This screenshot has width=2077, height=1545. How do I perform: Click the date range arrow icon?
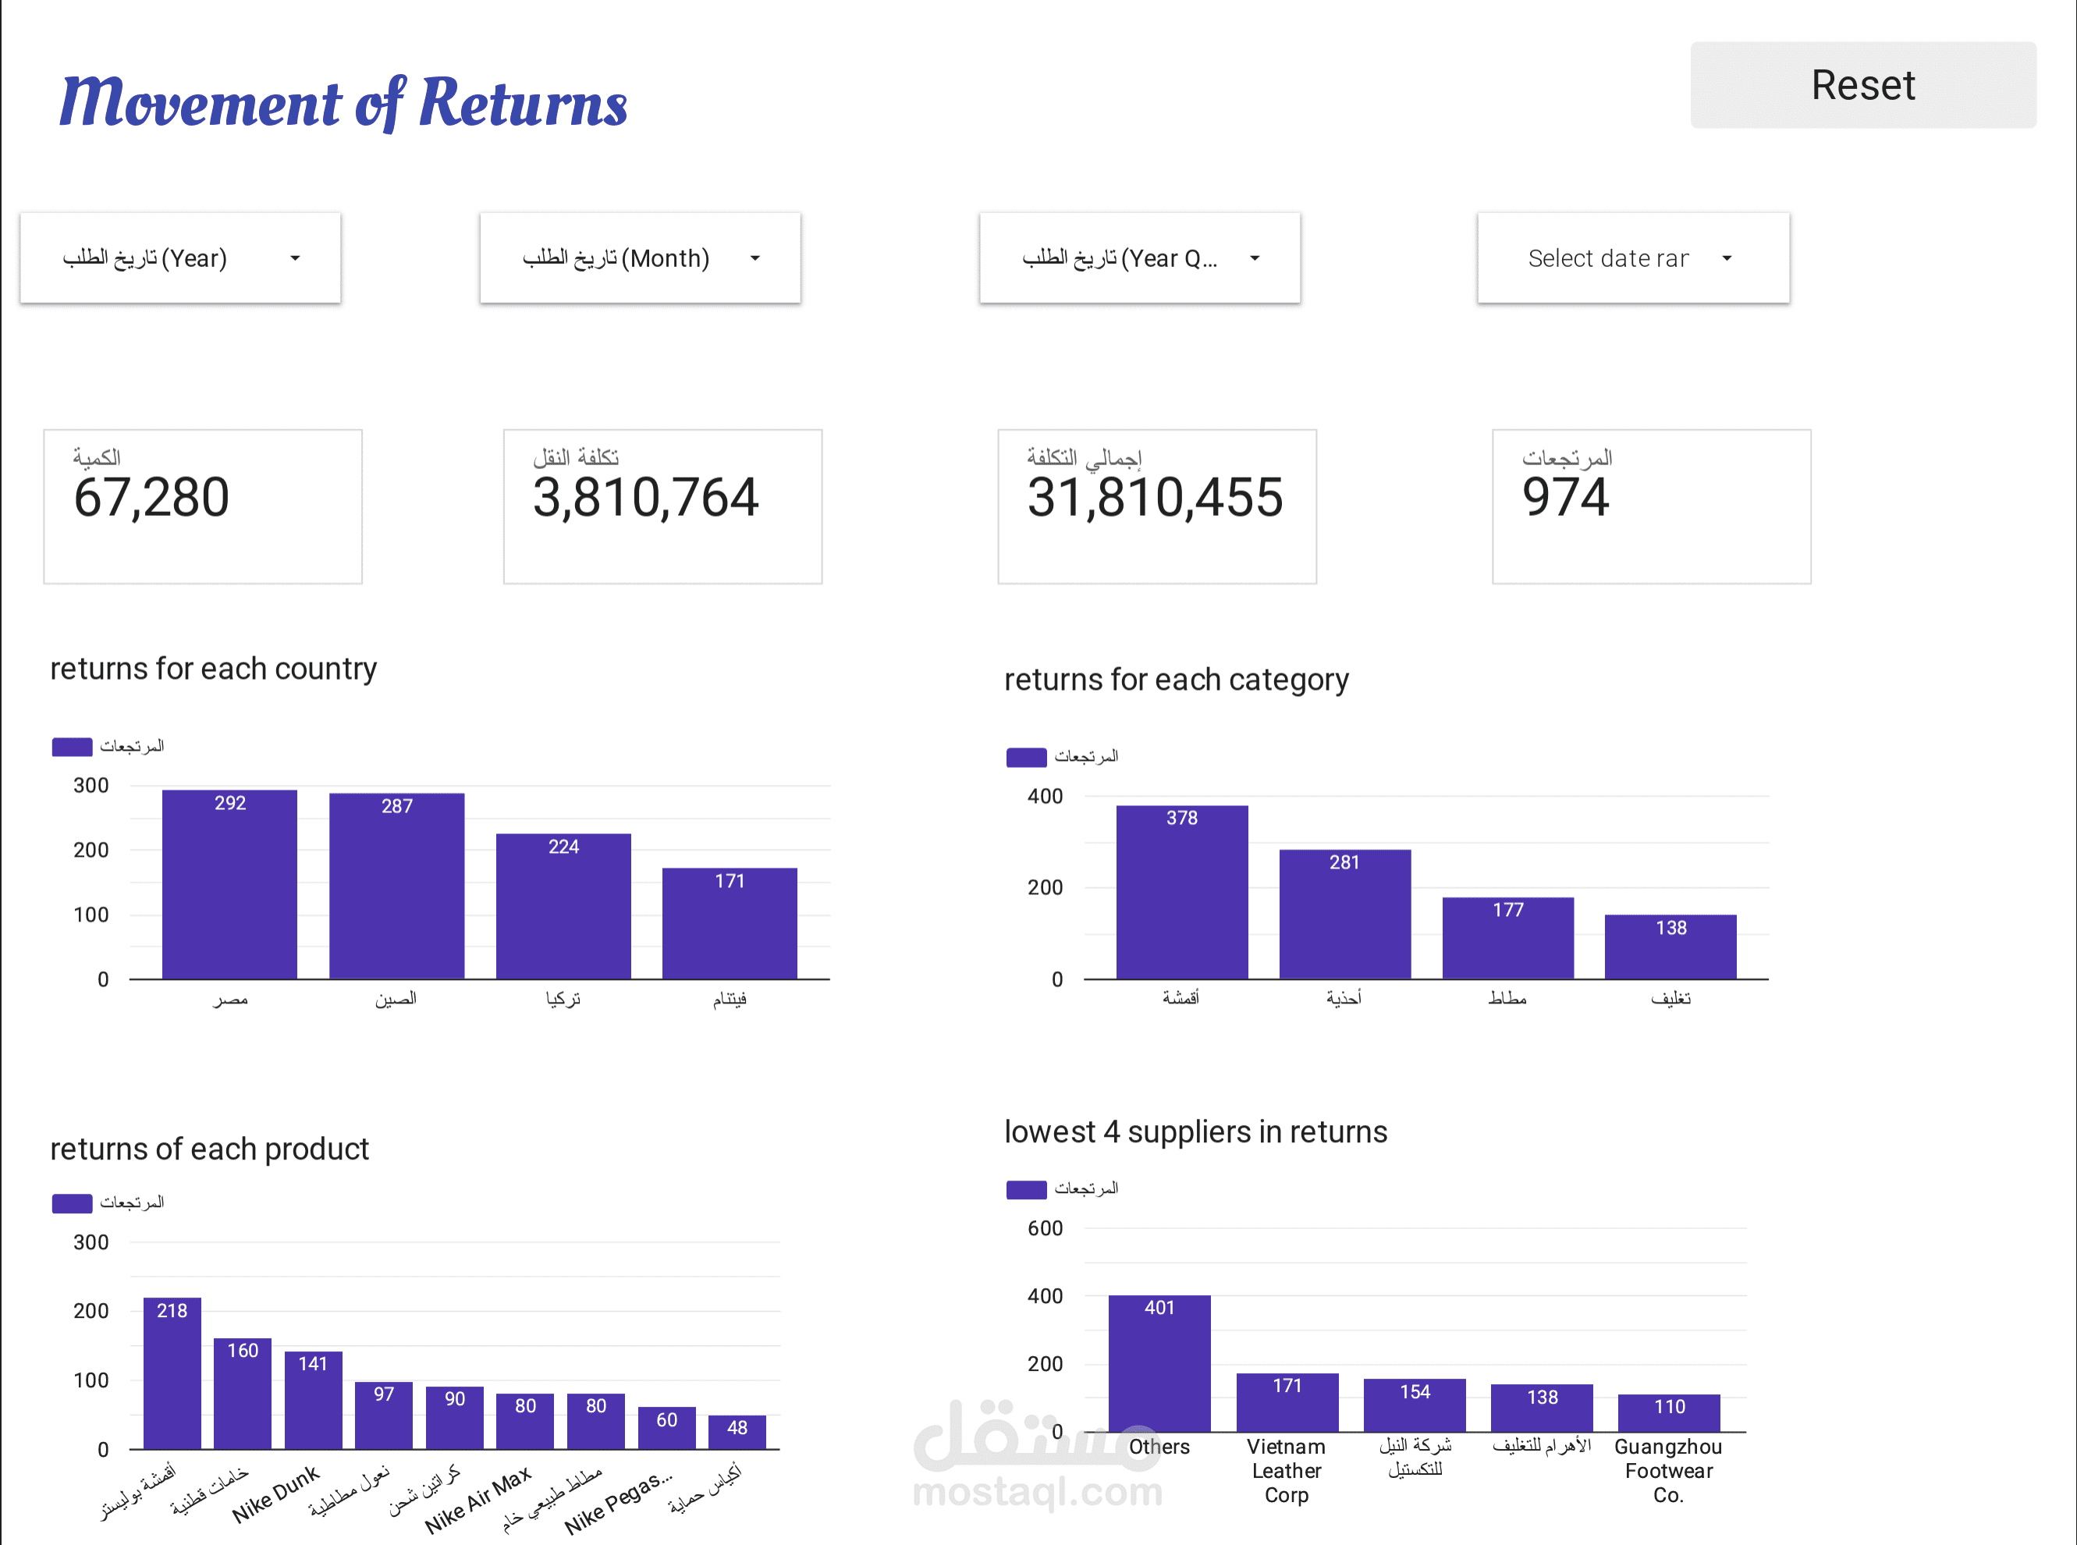click(1727, 258)
